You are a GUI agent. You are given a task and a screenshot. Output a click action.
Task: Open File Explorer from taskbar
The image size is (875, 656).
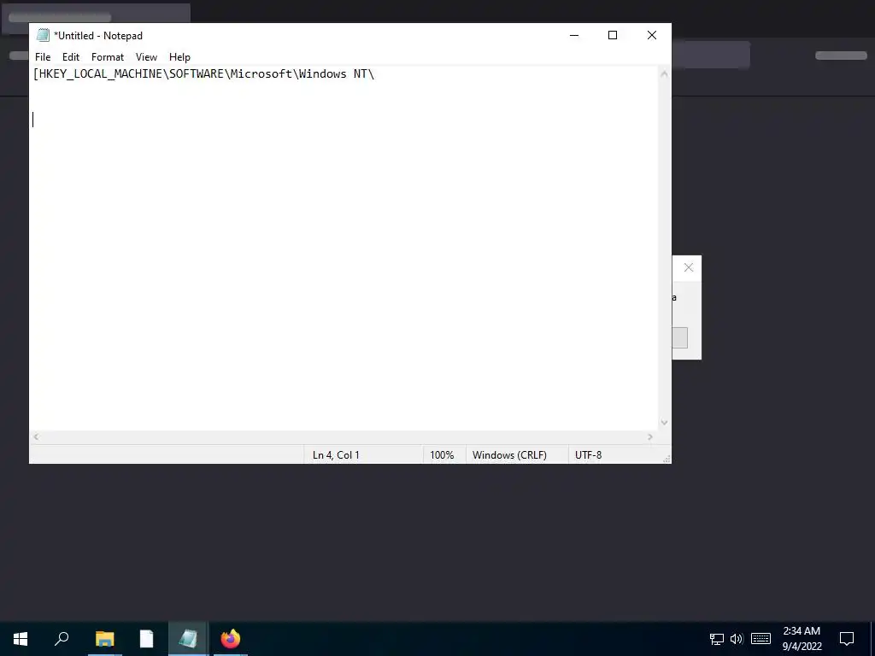(104, 639)
